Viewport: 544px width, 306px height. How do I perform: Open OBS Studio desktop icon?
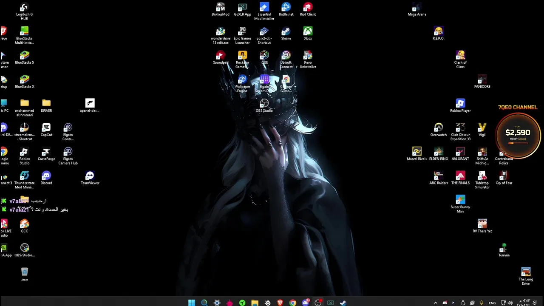click(264, 106)
